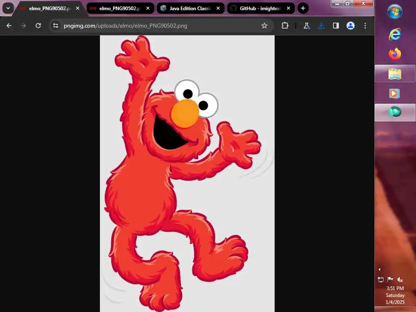The height and width of the screenshot is (312, 416).
Task: Open the clock showing 3:51 PM
Action: tap(395, 288)
